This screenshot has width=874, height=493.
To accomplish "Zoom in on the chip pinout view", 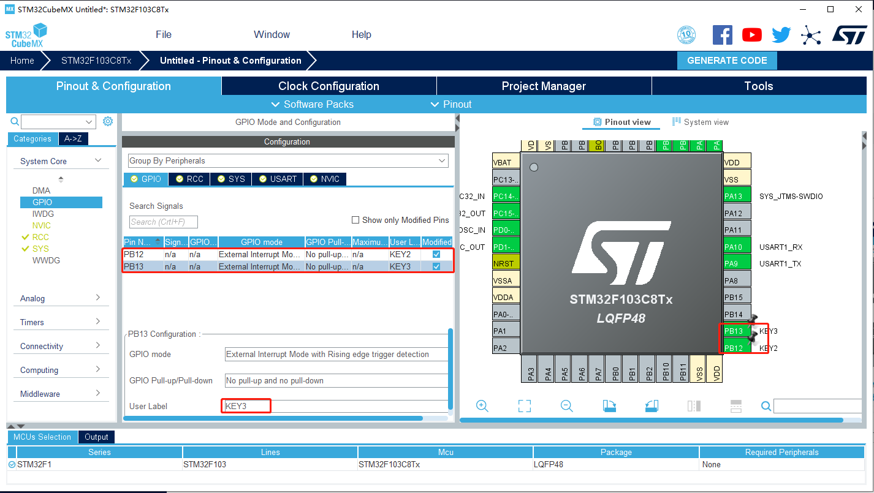I will [x=482, y=406].
